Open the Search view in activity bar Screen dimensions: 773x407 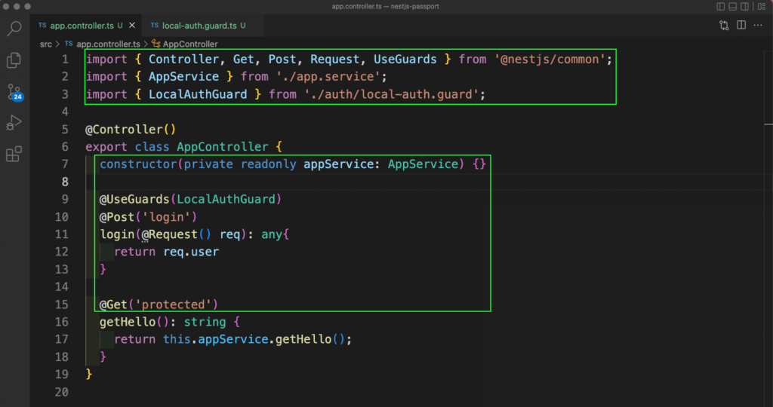click(x=14, y=29)
